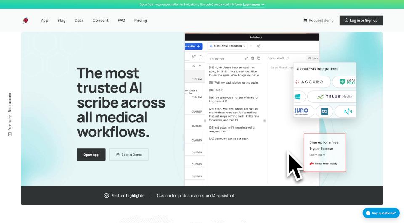Click the free link in sign up card
404x223 pixels.
(x=335, y=142)
